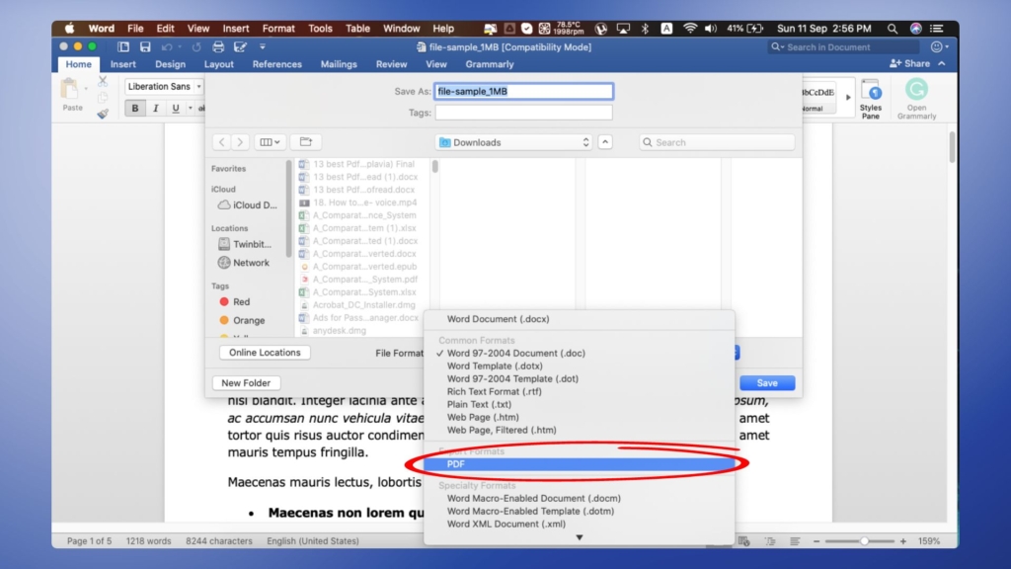
Task: Choose Word Template (.dotx) format
Action: coord(579,366)
